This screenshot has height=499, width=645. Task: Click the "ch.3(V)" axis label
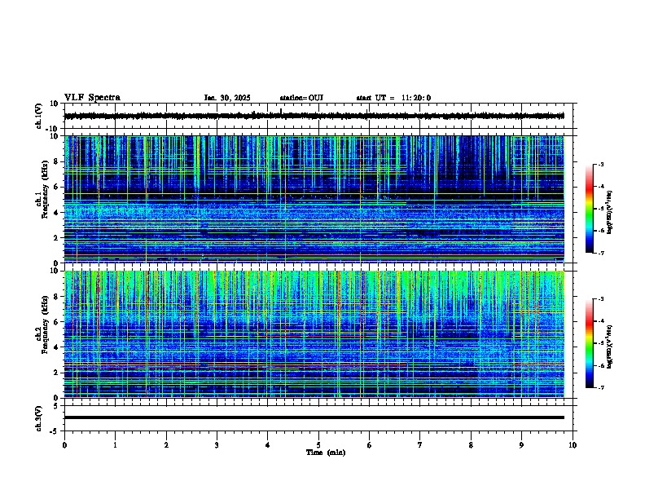tap(38, 419)
